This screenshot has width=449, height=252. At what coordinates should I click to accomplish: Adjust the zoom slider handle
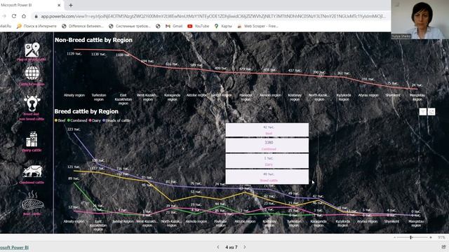(411, 237)
